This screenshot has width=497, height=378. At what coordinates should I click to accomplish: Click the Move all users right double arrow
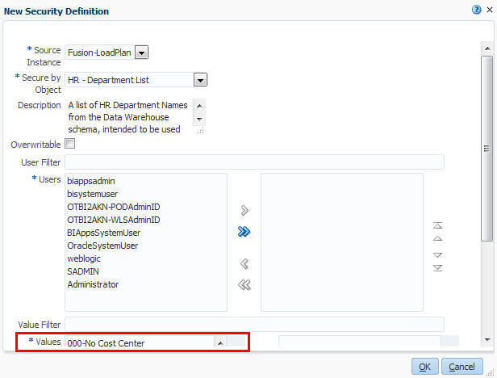(x=244, y=232)
